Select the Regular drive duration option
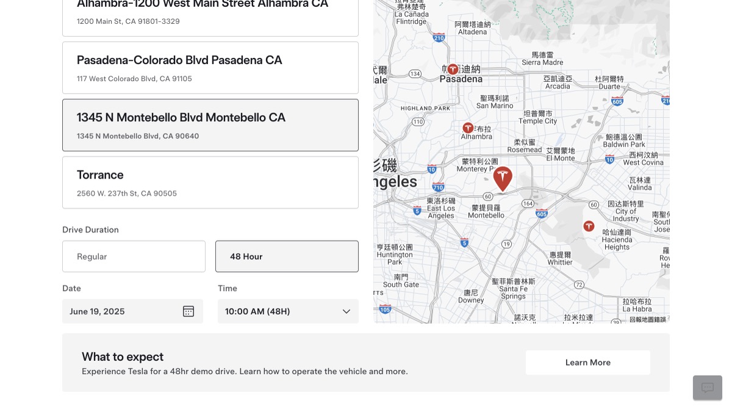732x412 pixels. pos(134,256)
